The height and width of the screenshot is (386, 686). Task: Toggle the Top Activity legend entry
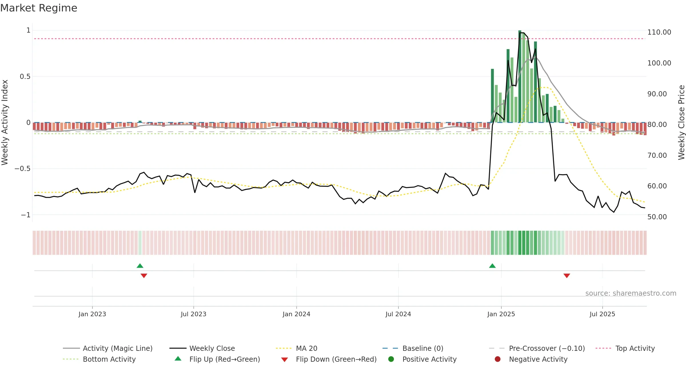click(x=625, y=348)
